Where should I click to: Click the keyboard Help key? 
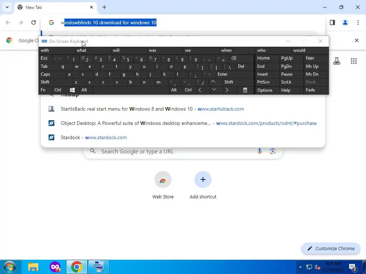tap(291, 90)
